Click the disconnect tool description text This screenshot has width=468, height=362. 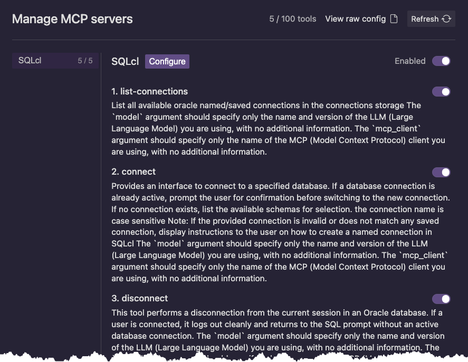pyautogui.click(x=278, y=330)
